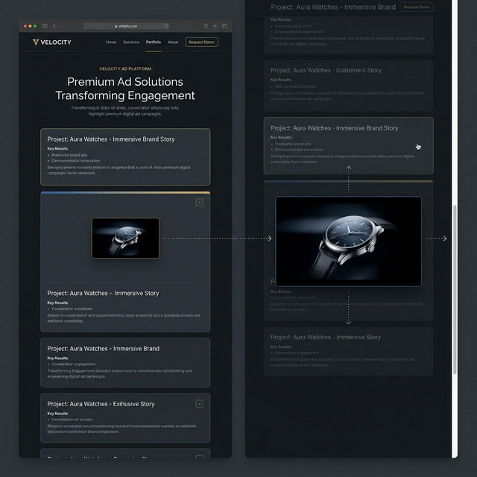477x477 pixels.
Task: Open the tab overview icon in the browser toolbar
Action: tap(224, 26)
